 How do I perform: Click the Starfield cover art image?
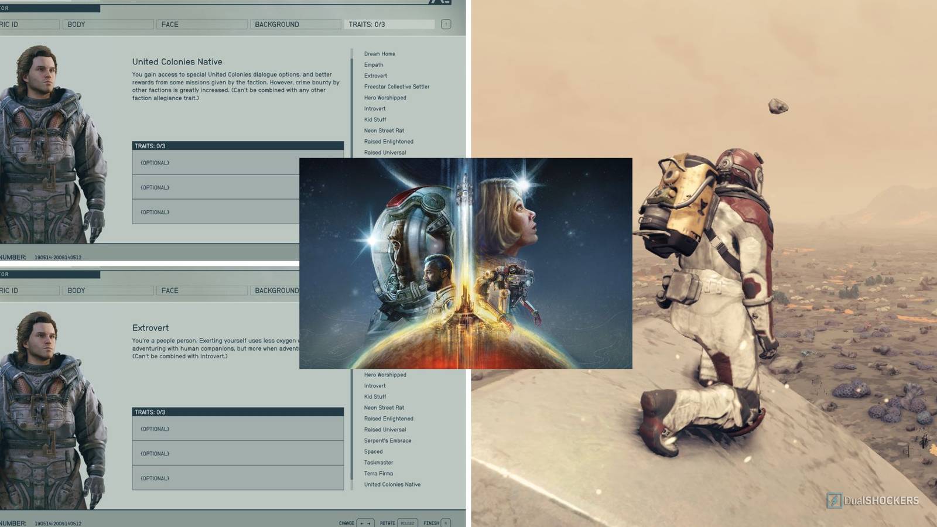pos(466,263)
